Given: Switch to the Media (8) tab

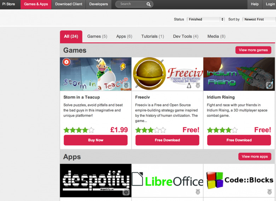Looking at the screenshot, I should (x=216, y=36).
